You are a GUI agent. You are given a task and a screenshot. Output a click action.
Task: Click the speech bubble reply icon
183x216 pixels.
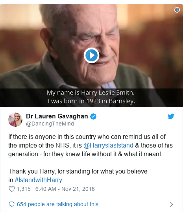click(x=11, y=204)
